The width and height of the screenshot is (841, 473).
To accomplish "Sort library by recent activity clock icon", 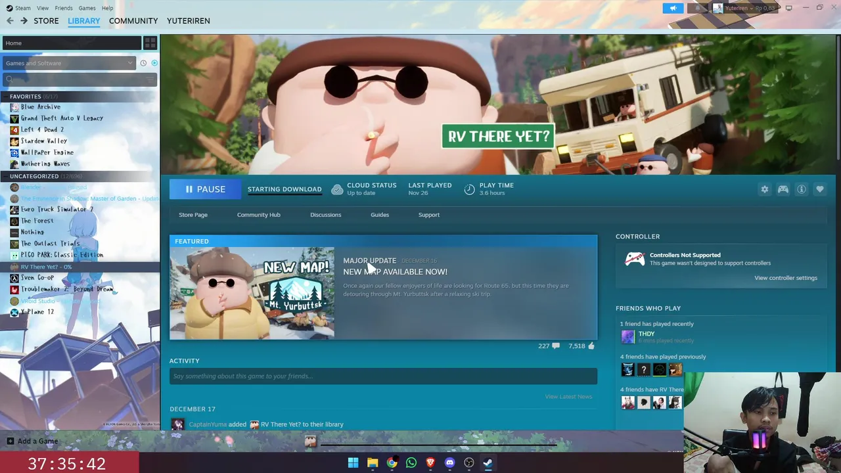I will [143, 63].
